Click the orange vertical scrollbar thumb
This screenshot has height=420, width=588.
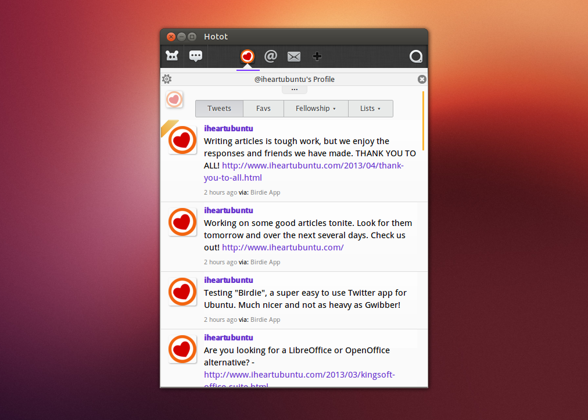[x=424, y=120]
